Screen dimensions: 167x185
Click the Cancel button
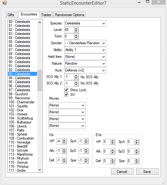[x=122, y=172]
